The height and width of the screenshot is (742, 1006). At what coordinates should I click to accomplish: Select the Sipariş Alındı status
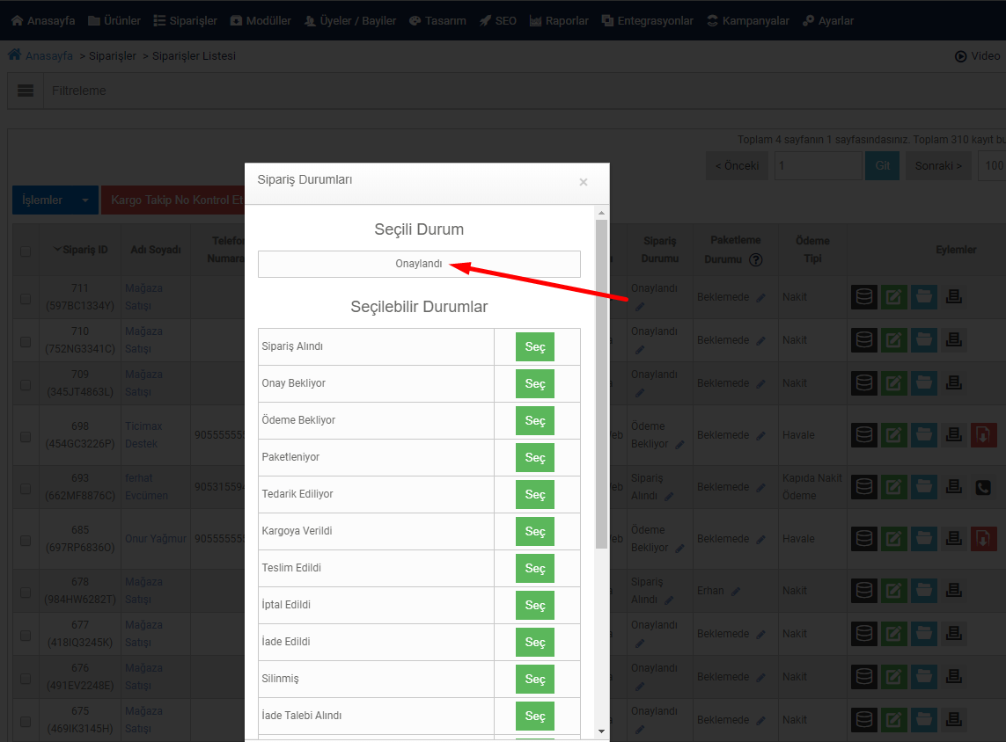[535, 346]
